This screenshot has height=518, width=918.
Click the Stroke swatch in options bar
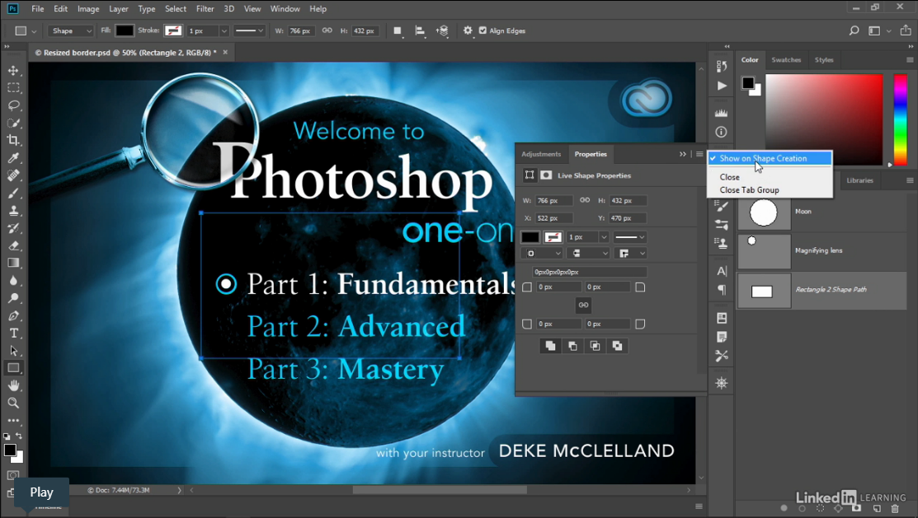coord(173,31)
